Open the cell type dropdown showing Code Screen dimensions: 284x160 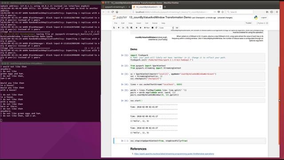(166, 28)
